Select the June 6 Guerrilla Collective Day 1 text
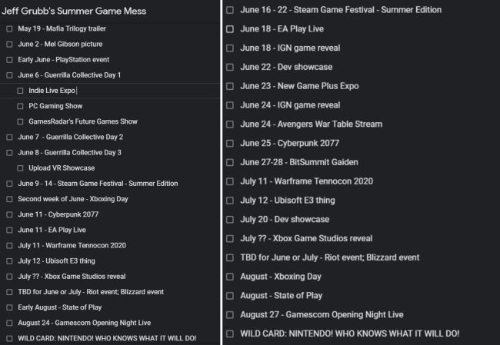Viewport: 500px width, 345px height. [x=69, y=75]
